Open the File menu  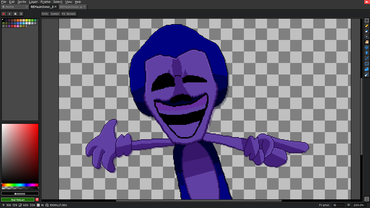[x=4, y=2]
